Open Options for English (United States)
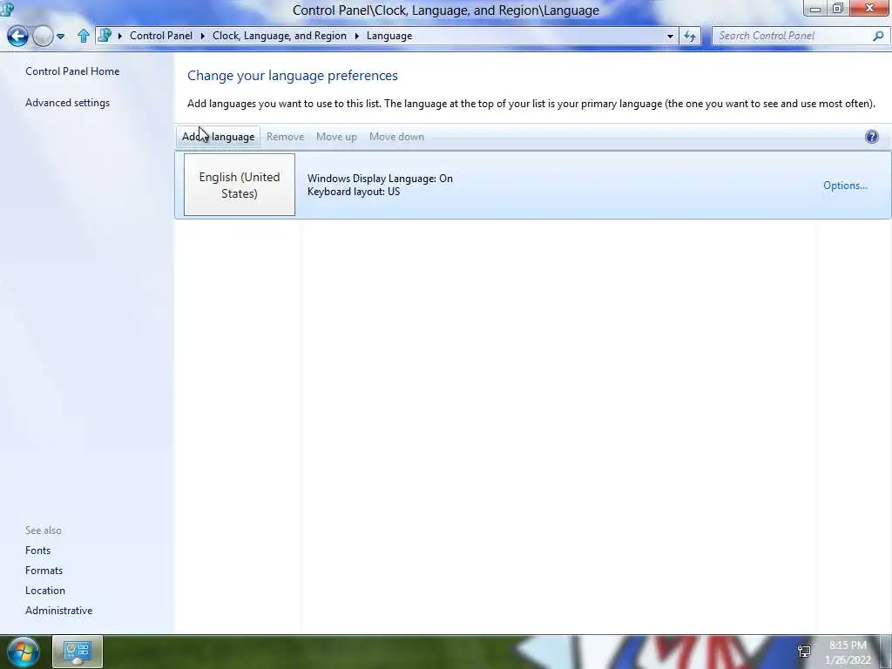This screenshot has width=892, height=669. (845, 186)
